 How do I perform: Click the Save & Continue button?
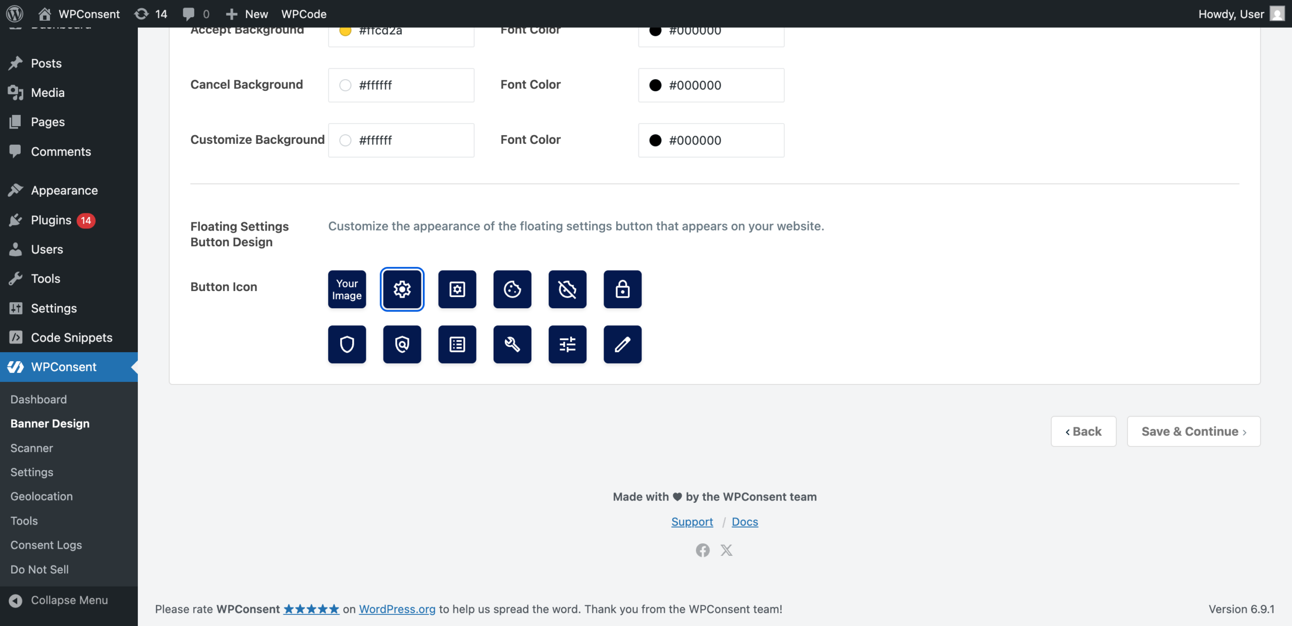pos(1193,431)
